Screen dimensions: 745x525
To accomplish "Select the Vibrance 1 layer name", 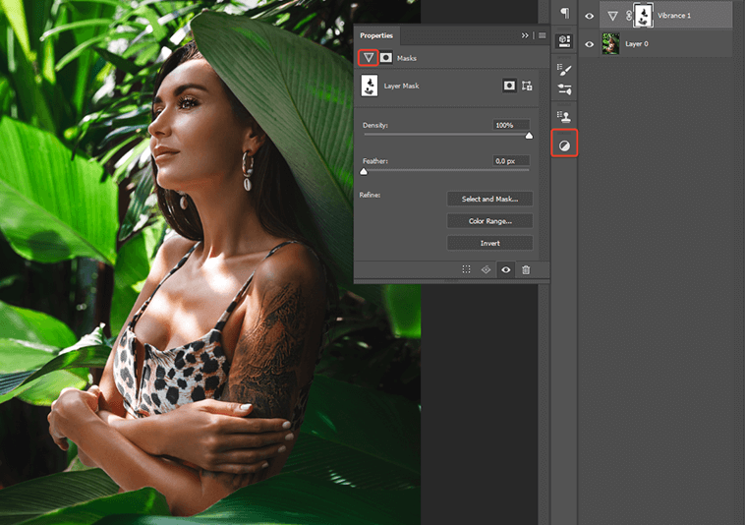I will (673, 16).
